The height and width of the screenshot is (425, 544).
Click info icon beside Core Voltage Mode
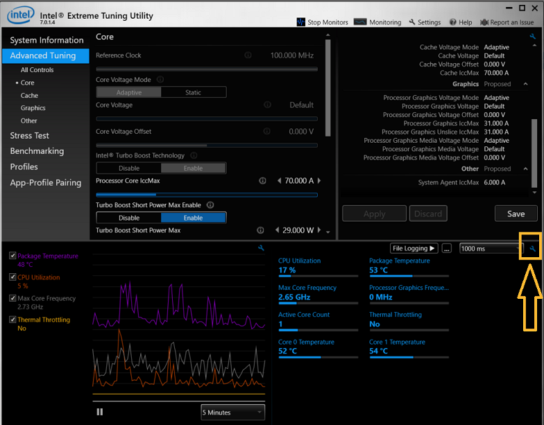[160, 80]
